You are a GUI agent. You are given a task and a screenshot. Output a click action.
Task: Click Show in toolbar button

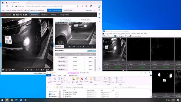point(68,10)
